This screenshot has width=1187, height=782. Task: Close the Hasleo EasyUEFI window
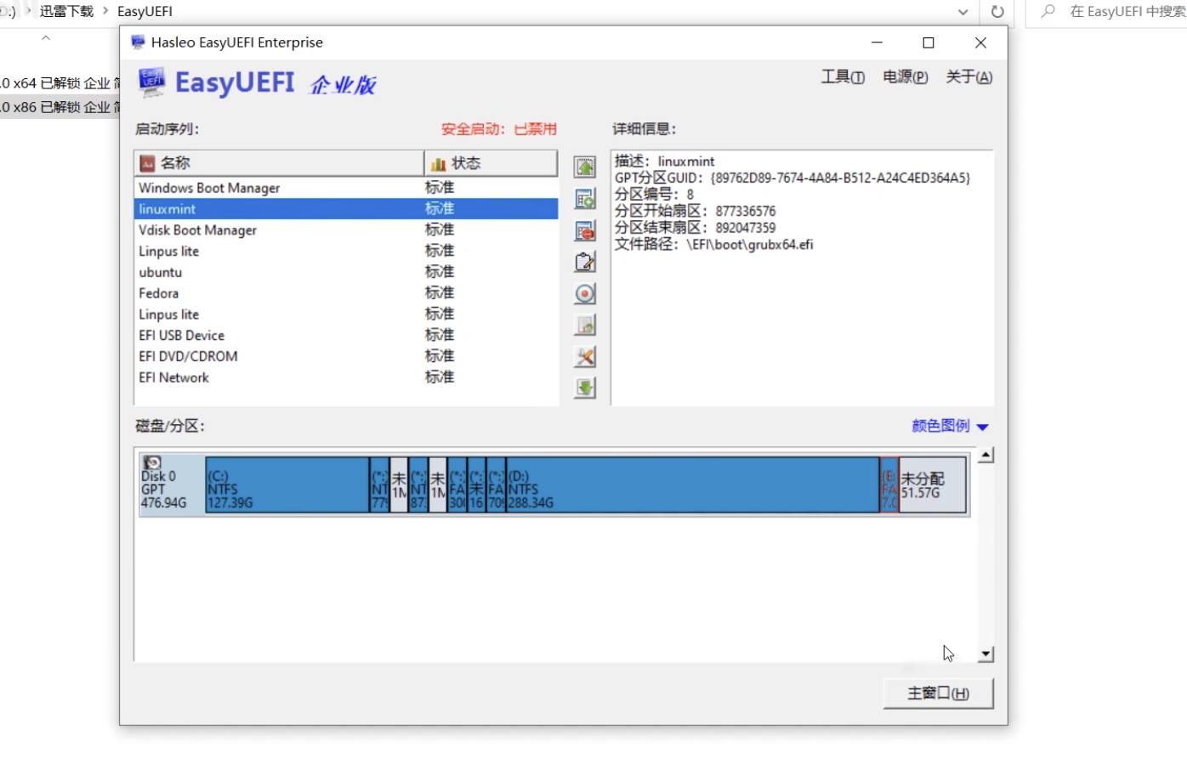(x=980, y=42)
